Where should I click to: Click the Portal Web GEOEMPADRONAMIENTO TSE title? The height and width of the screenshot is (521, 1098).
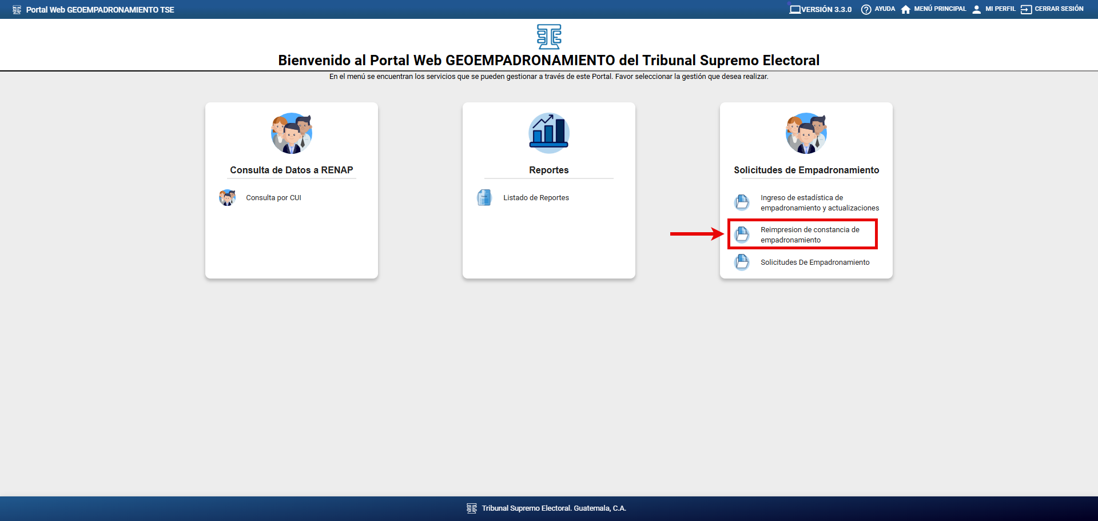[x=100, y=10]
